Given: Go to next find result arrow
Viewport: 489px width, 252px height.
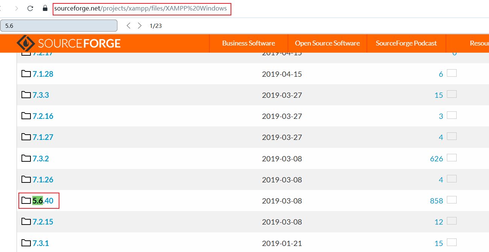Looking at the screenshot, I should 140,26.
